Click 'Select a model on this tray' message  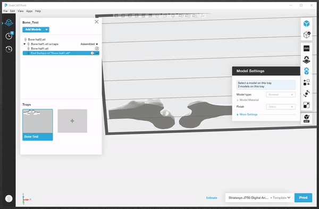coord(255,83)
